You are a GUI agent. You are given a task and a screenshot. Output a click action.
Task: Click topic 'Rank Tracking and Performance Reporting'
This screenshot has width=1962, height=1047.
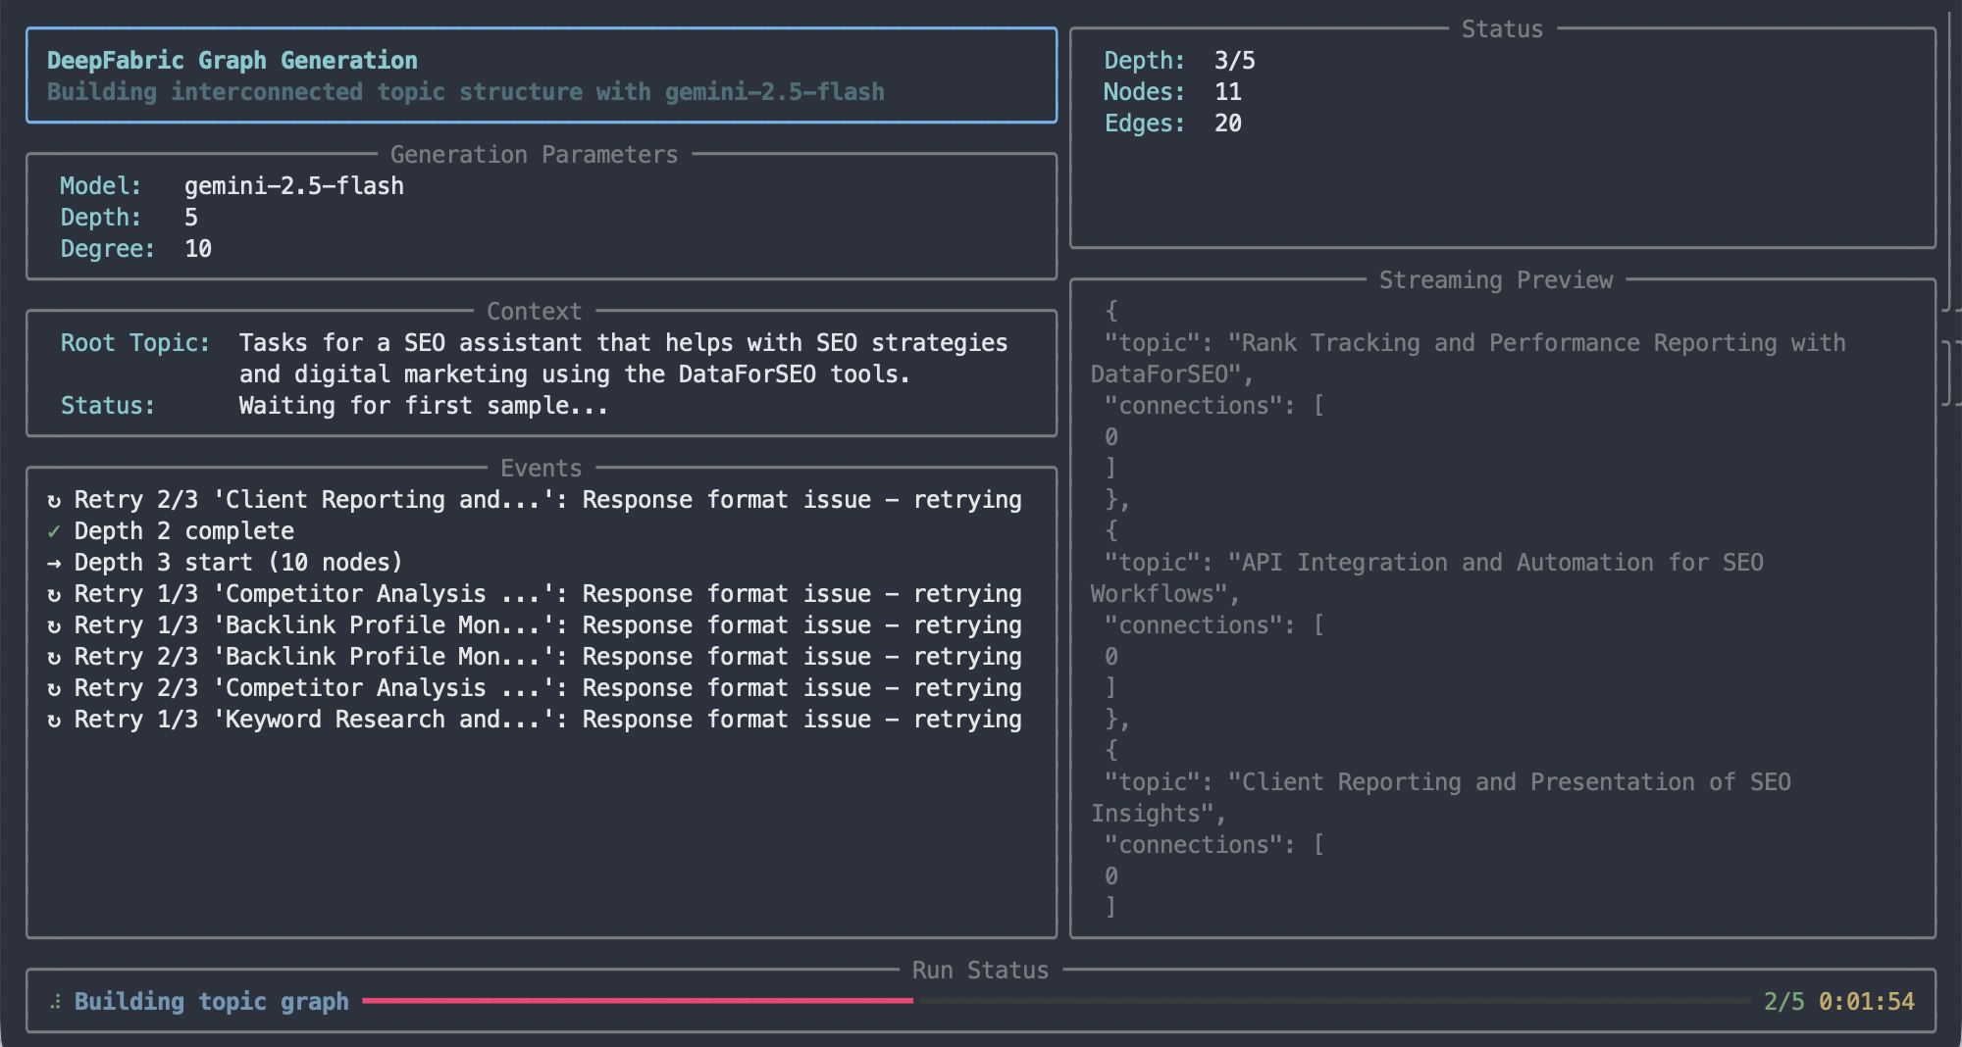point(1540,342)
